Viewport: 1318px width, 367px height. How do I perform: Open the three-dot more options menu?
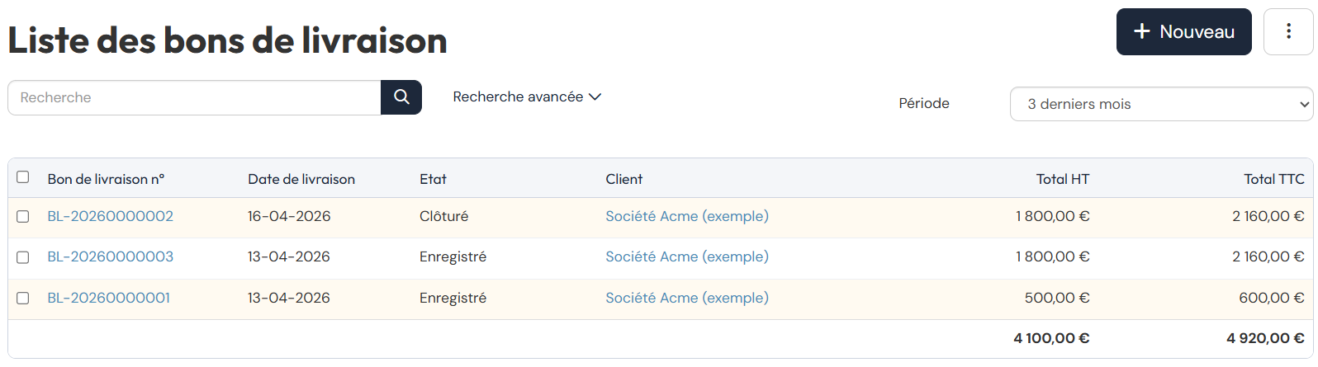(1288, 32)
